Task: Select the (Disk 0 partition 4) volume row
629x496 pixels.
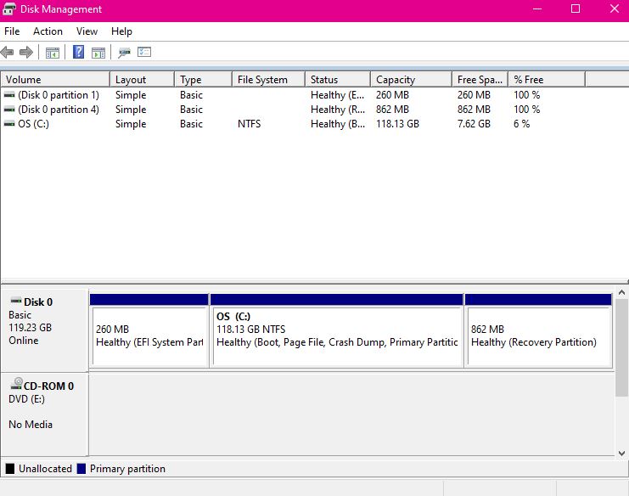Action: (x=293, y=110)
